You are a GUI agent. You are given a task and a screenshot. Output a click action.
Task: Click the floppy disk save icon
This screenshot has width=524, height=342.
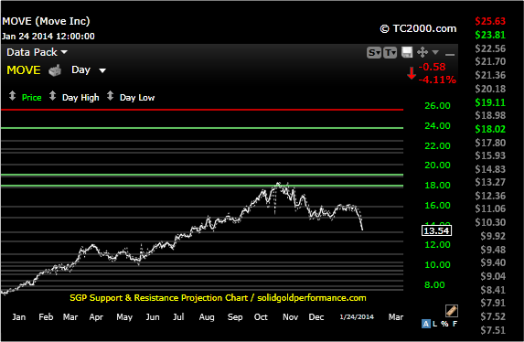coord(407,52)
